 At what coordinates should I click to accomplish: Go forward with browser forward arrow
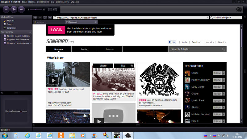pyautogui.click(x=40, y=18)
